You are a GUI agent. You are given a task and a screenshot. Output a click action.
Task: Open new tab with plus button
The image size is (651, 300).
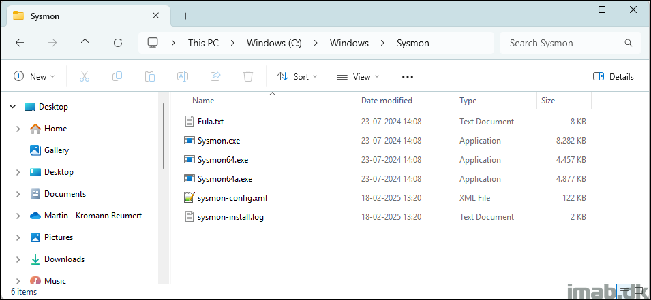[x=185, y=16]
